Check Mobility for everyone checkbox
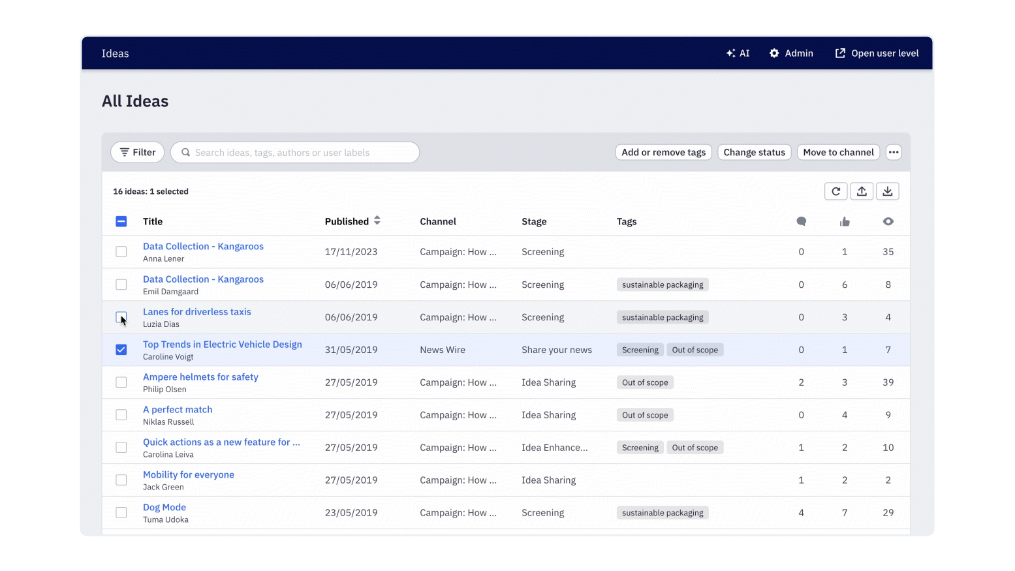 pyautogui.click(x=121, y=480)
